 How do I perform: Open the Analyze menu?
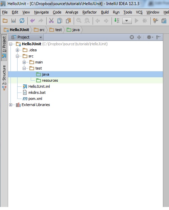[72, 12]
